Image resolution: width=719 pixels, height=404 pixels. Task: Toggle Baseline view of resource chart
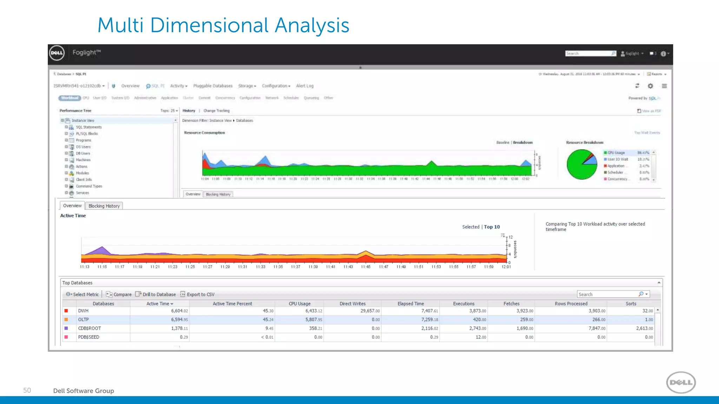(x=502, y=142)
